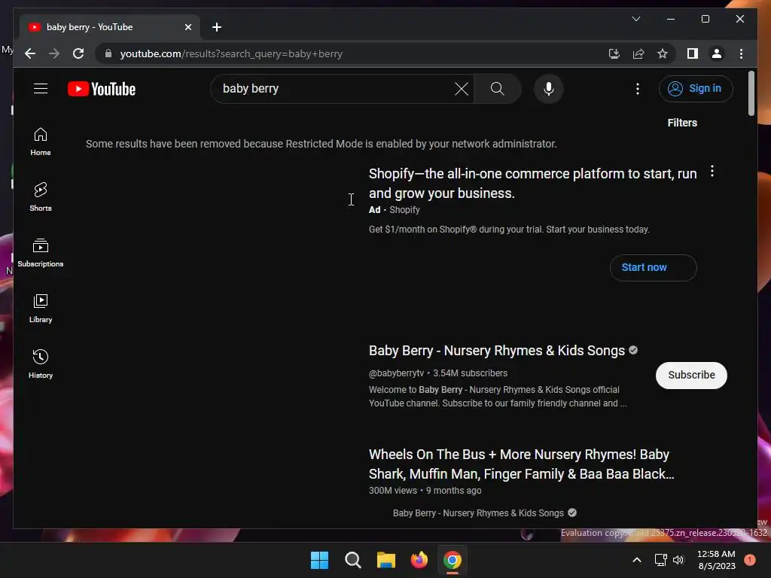Click the Chrome taskbar icon
The width and height of the screenshot is (771, 578).
[x=453, y=560]
